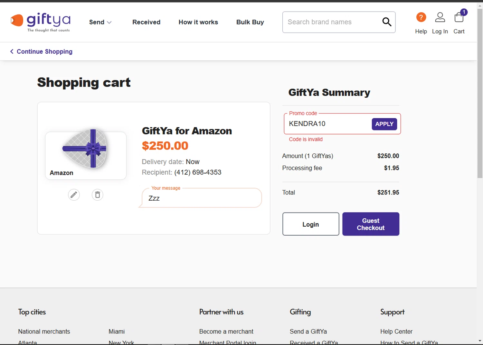The image size is (483, 345).
Task: Click the Gifting footer heading
Action: point(300,312)
